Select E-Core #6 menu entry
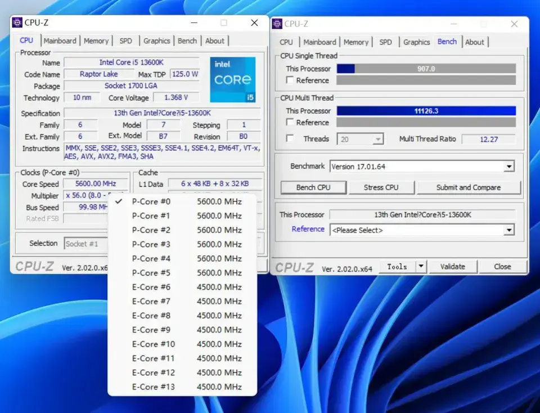This screenshot has height=413, width=540. pos(182,287)
